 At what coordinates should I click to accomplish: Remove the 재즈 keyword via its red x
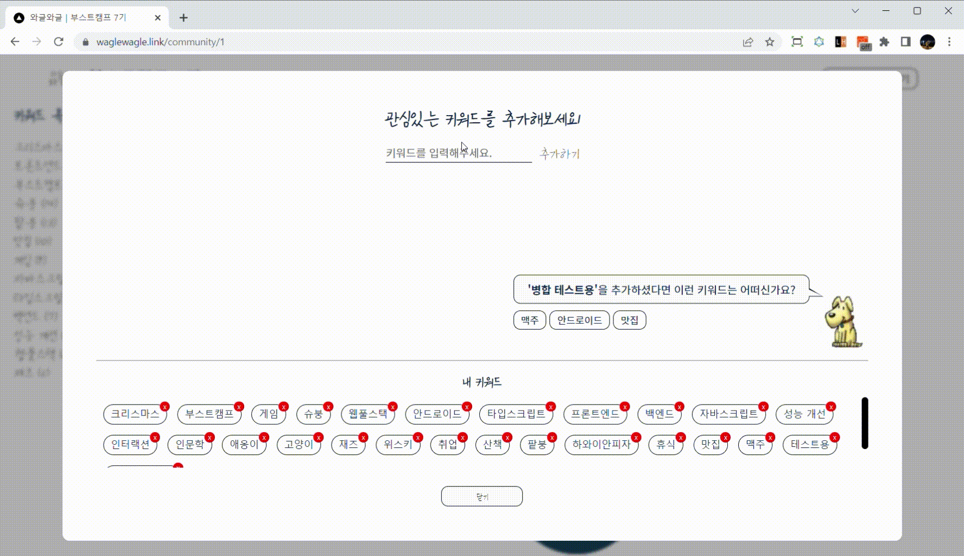363,438
